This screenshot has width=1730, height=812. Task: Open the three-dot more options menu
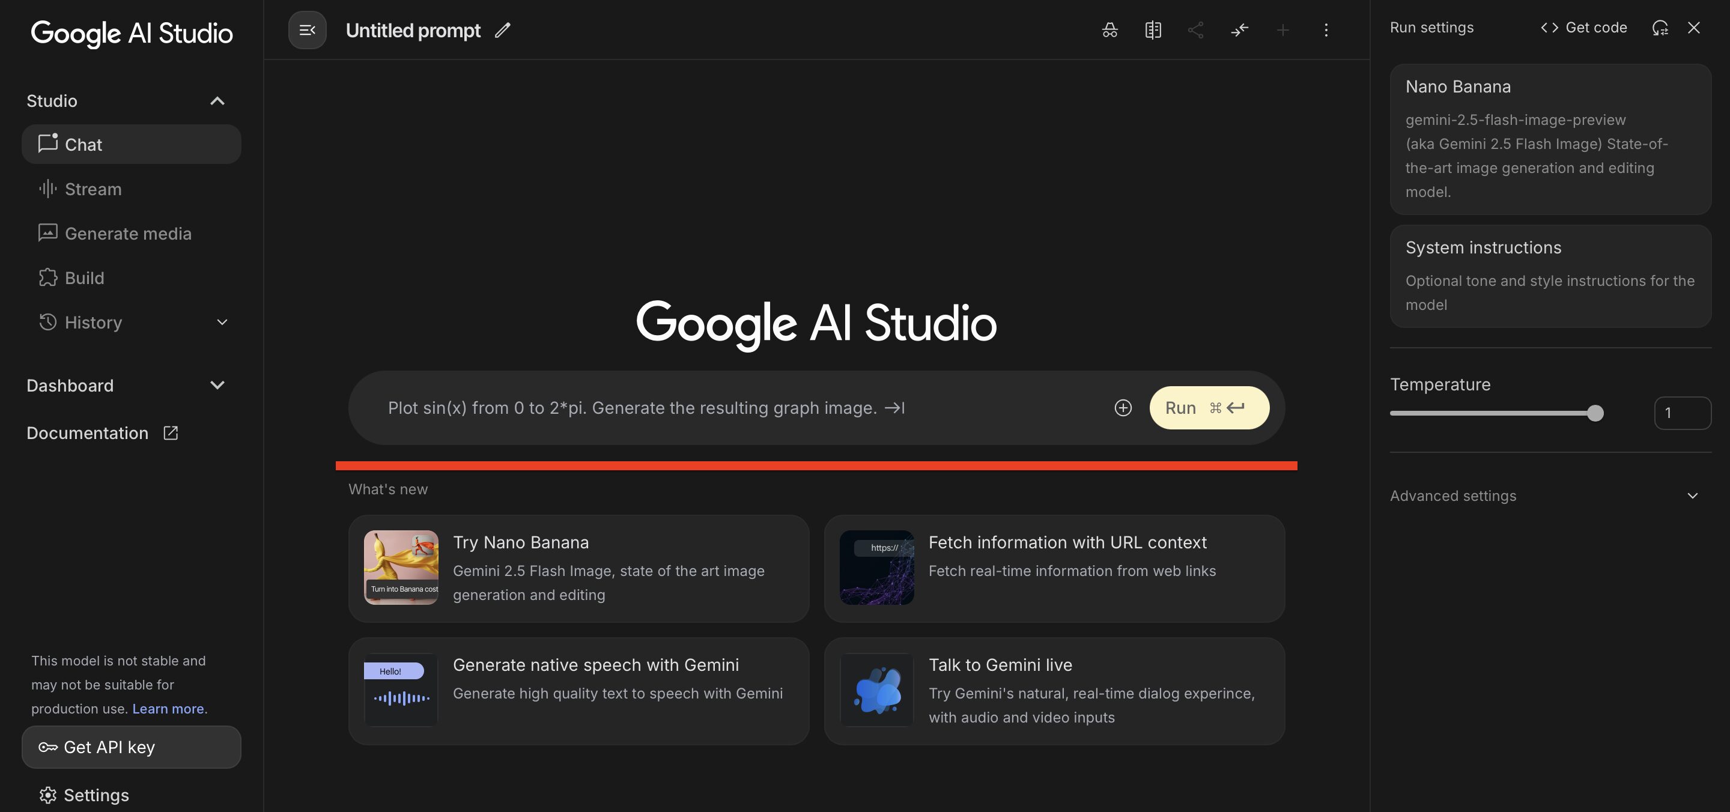click(x=1326, y=30)
